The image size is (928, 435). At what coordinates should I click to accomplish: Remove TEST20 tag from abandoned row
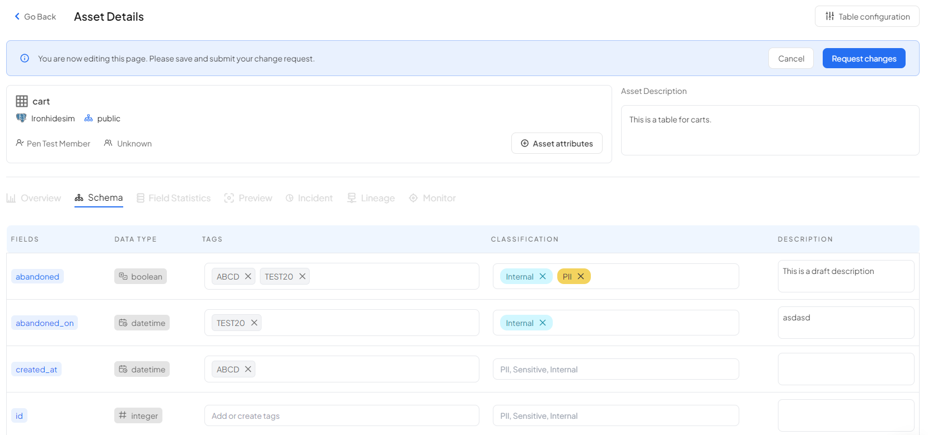coord(302,276)
